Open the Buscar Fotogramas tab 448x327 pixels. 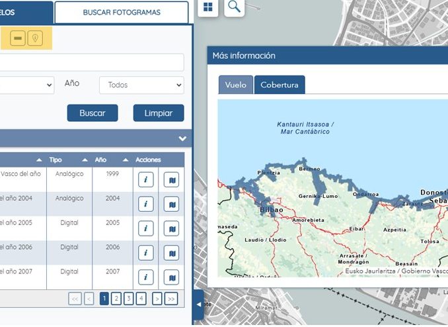[x=122, y=13]
